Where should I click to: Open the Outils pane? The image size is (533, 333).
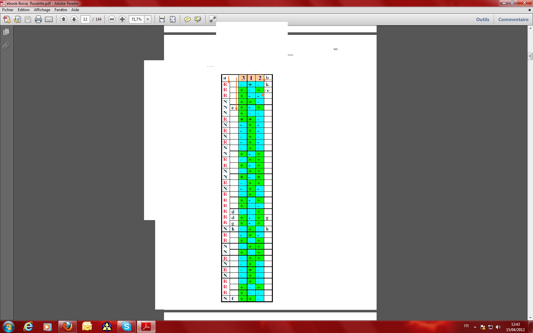(x=483, y=19)
